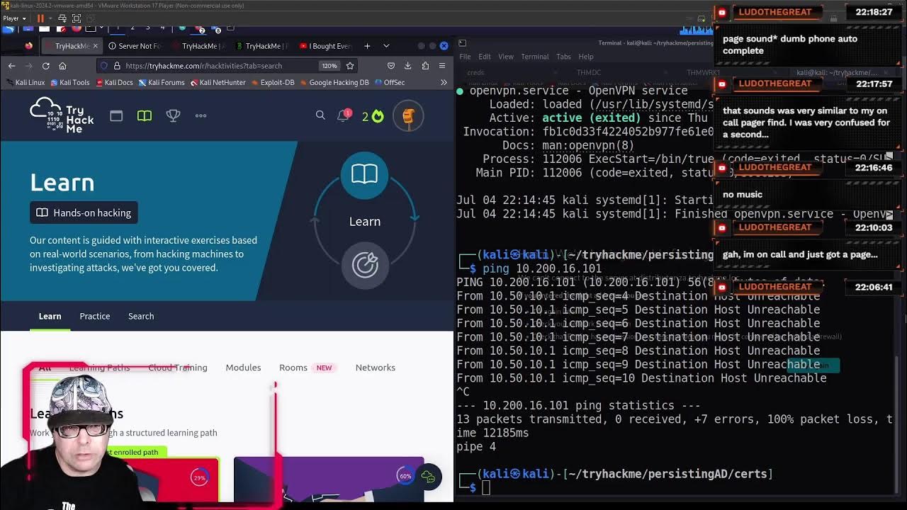Open Firefox extensions menu
Image resolution: width=907 pixels, height=510 pixels.
(x=425, y=65)
